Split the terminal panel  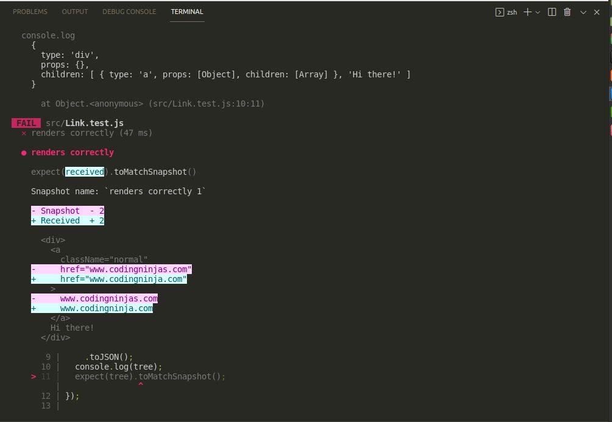(552, 12)
